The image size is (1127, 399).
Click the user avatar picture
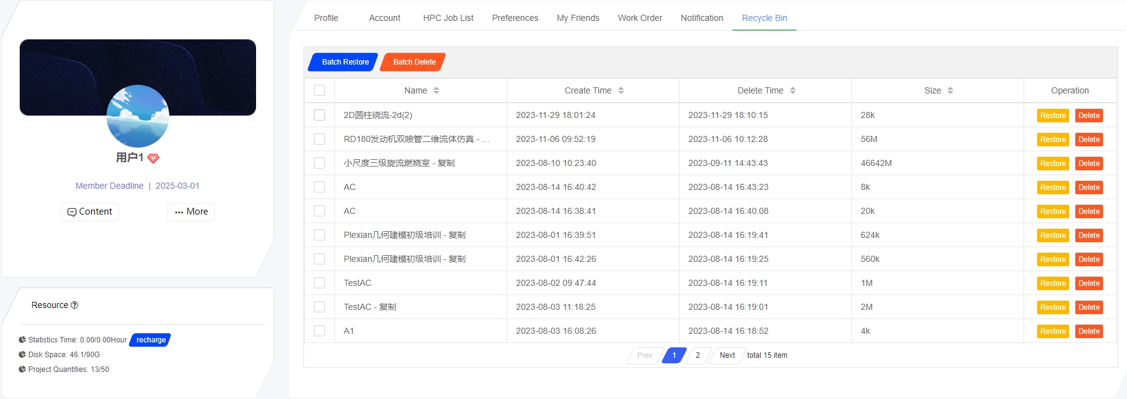click(x=138, y=116)
